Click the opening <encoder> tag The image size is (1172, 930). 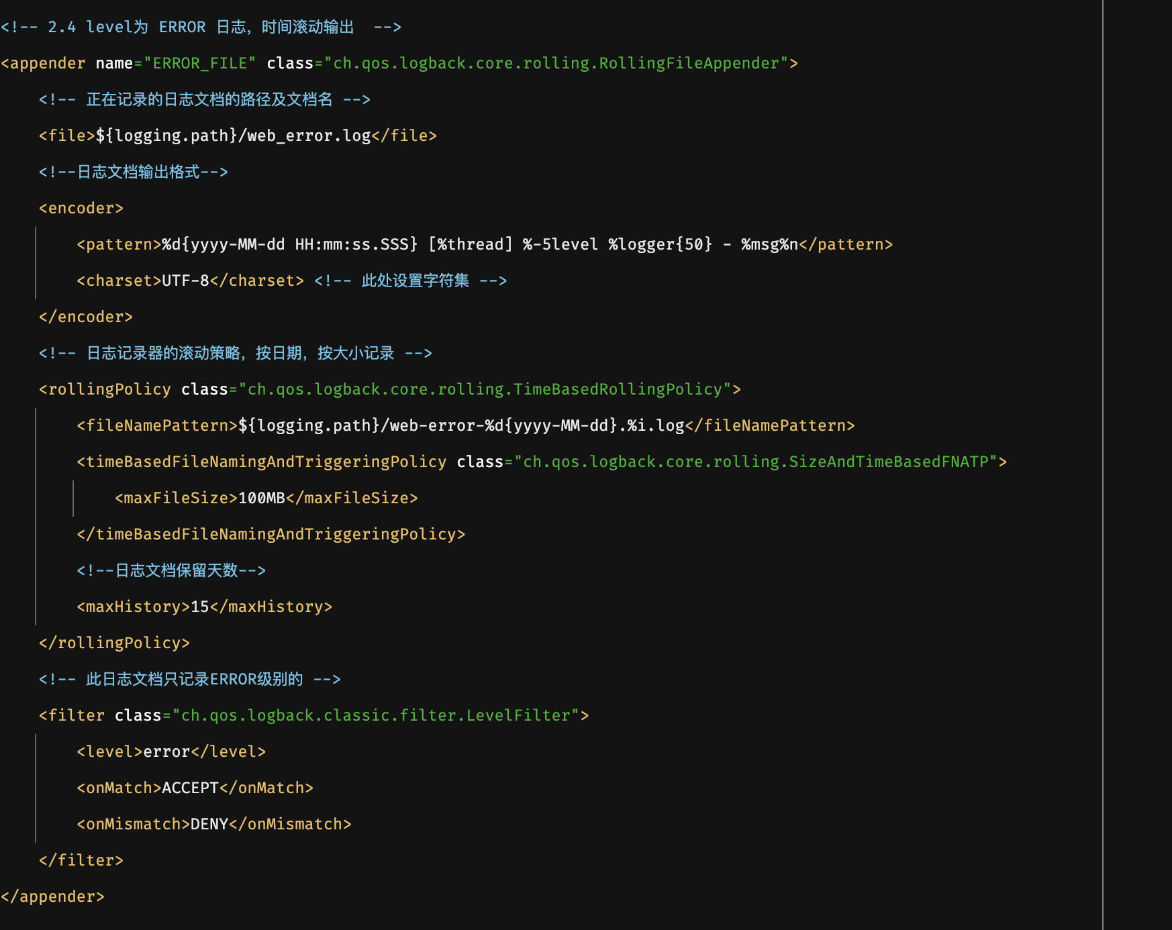[x=81, y=208]
